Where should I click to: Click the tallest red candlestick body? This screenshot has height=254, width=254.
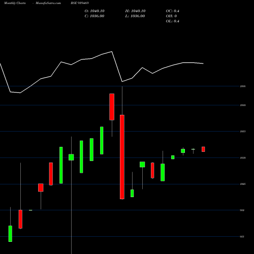122,157
